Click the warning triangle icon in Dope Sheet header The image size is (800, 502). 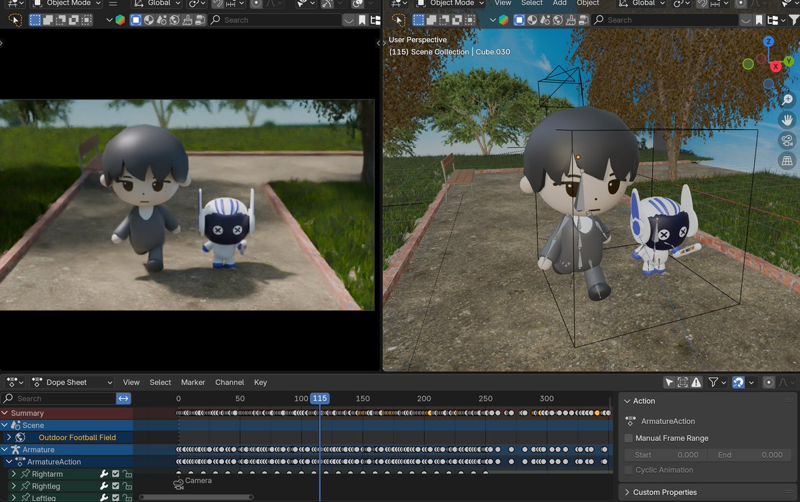(697, 382)
